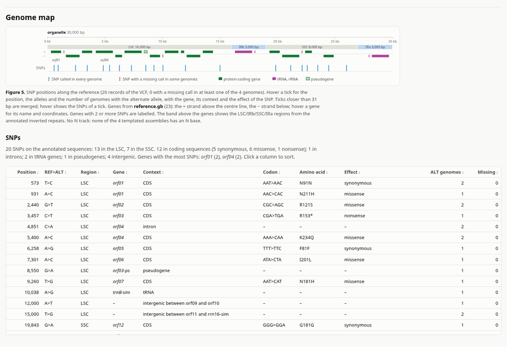Click the 'tRNA' context cell
Image resolution: width=507 pixels, height=347 pixels.
tap(148, 293)
